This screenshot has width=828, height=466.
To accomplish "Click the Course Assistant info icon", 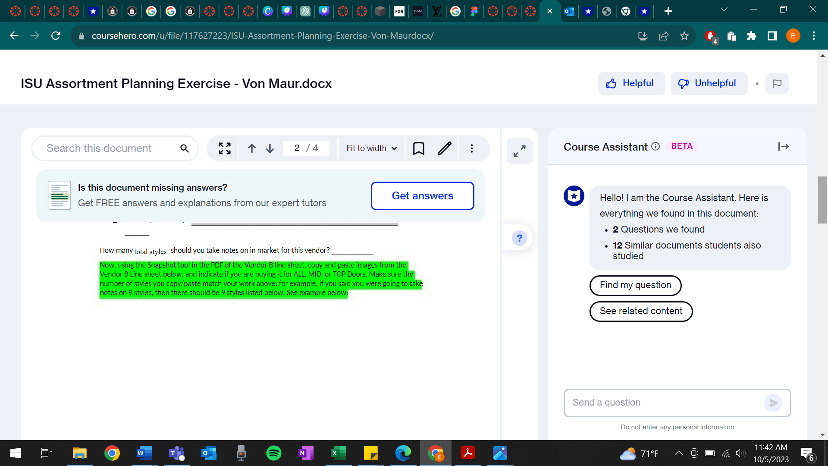I will pos(655,147).
